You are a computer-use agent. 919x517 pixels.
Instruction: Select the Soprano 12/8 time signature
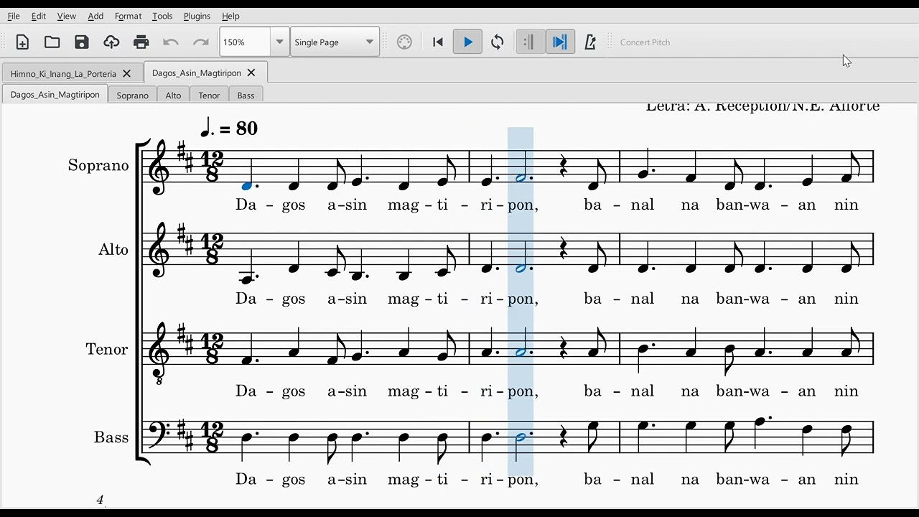[x=212, y=167]
